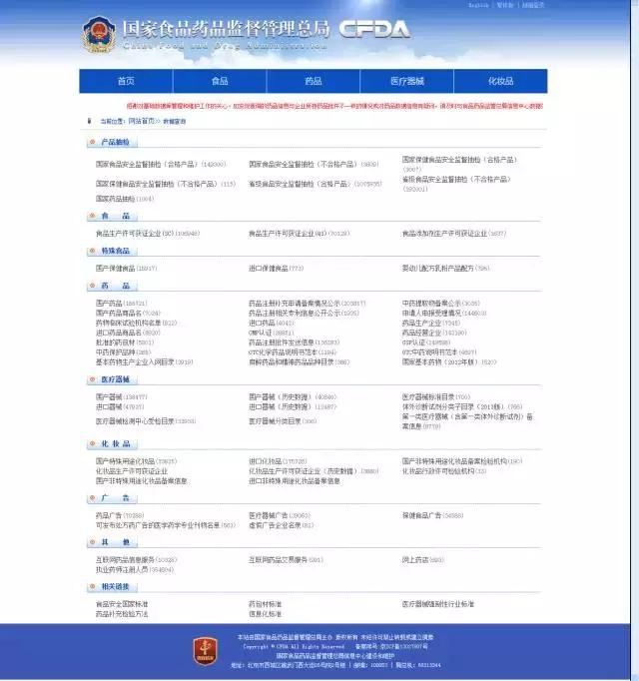Open 婴幼儿配方乳粉产品配方 link
The height and width of the screenshot is (681, 639).
click(445, 269)
